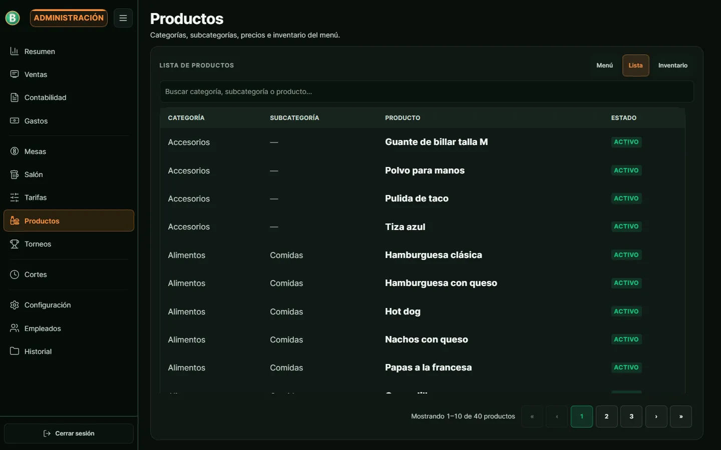The width and height of the screenshot is (721, 450).
Task: Select current page 1 button
Action: [582, 416]
